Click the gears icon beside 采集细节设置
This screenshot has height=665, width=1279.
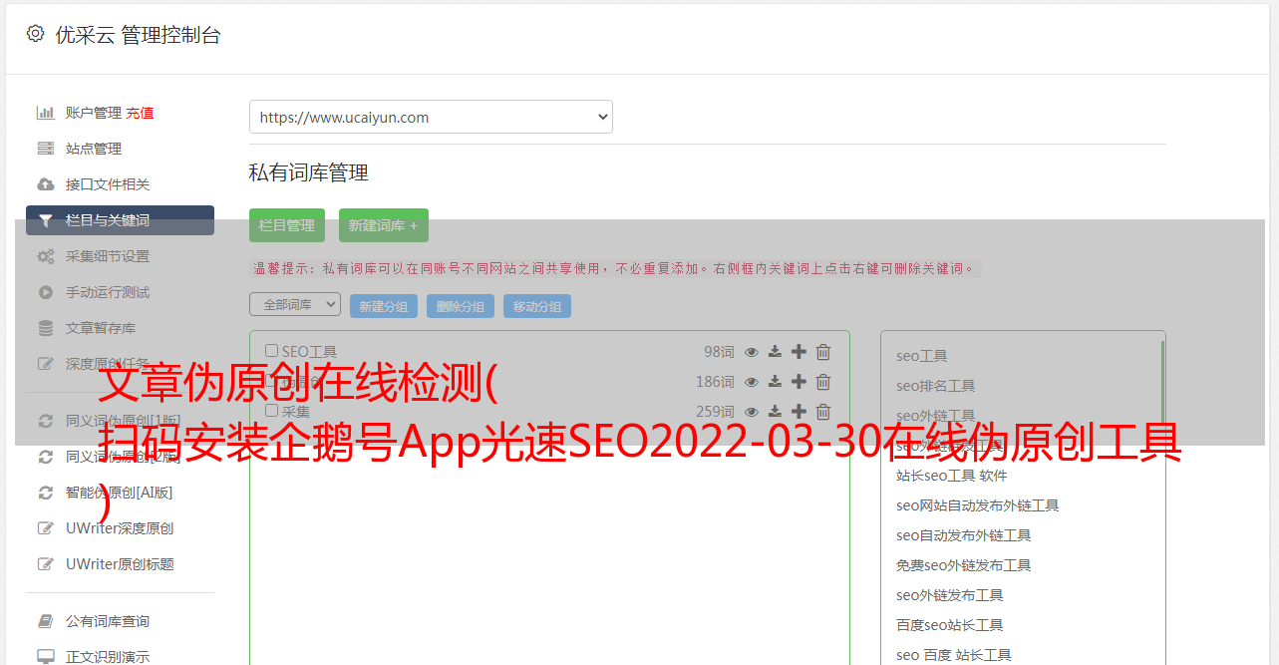click(46, 256)
